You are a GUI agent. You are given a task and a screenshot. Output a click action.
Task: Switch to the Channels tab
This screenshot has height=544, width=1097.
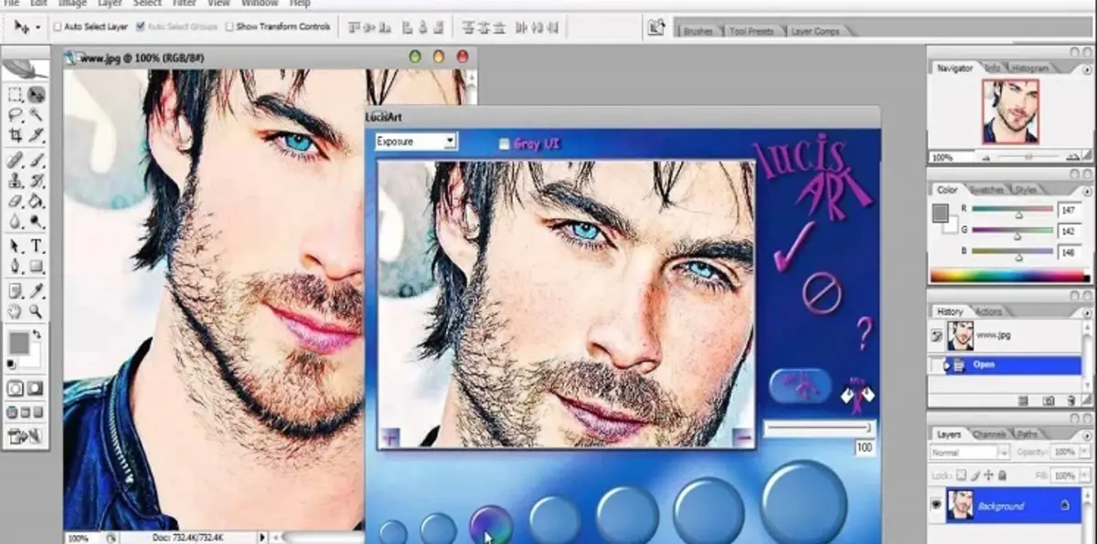coord(988,434)
